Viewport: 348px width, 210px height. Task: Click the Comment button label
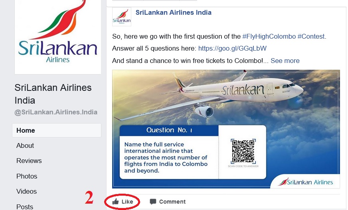pyautogui.click(x=172, y=202)
